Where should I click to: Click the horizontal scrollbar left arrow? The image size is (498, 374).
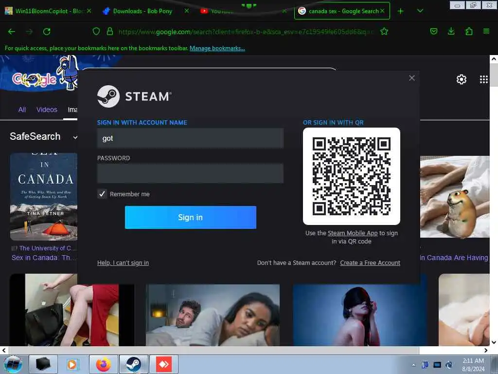pos(4,351)
